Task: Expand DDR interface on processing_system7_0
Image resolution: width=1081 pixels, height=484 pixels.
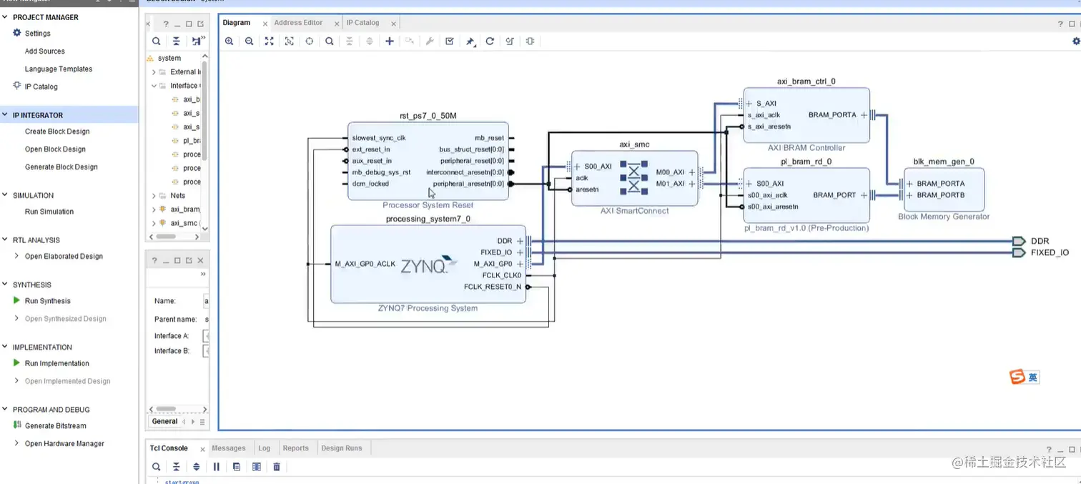Action: point(520,241)
